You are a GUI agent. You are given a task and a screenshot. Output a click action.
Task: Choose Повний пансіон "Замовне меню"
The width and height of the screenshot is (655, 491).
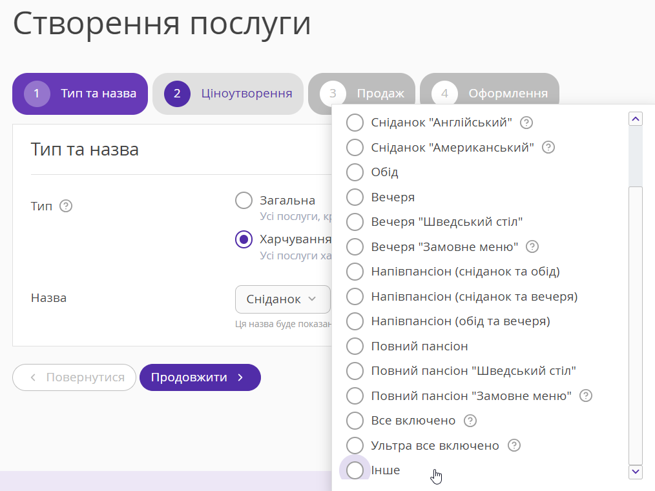[x=355, y=396]
